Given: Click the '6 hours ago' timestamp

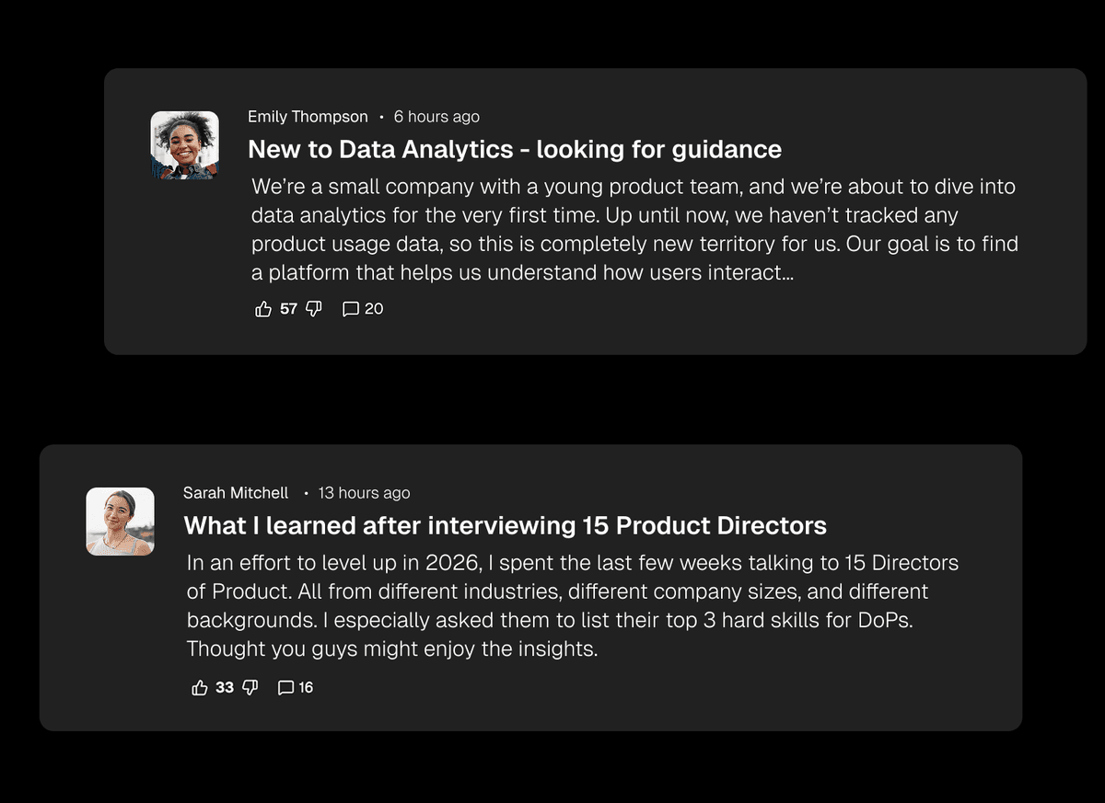Looking at the screenshot, I should click(x=436, y=117).
